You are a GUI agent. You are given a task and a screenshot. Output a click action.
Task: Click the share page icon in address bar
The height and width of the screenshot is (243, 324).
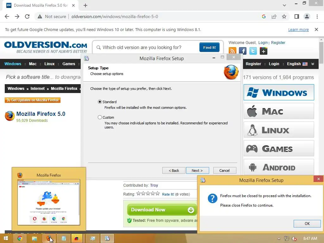pos(274,16)
